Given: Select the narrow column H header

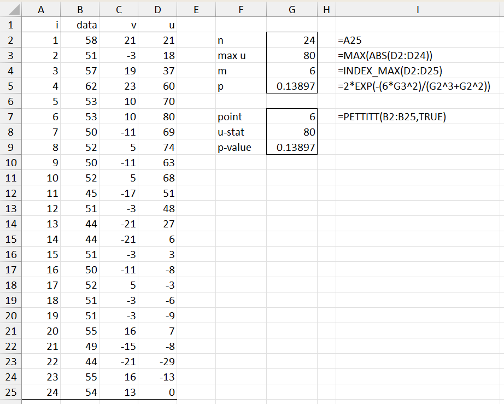Looking at the screenshot, I should tap(326, 10).
